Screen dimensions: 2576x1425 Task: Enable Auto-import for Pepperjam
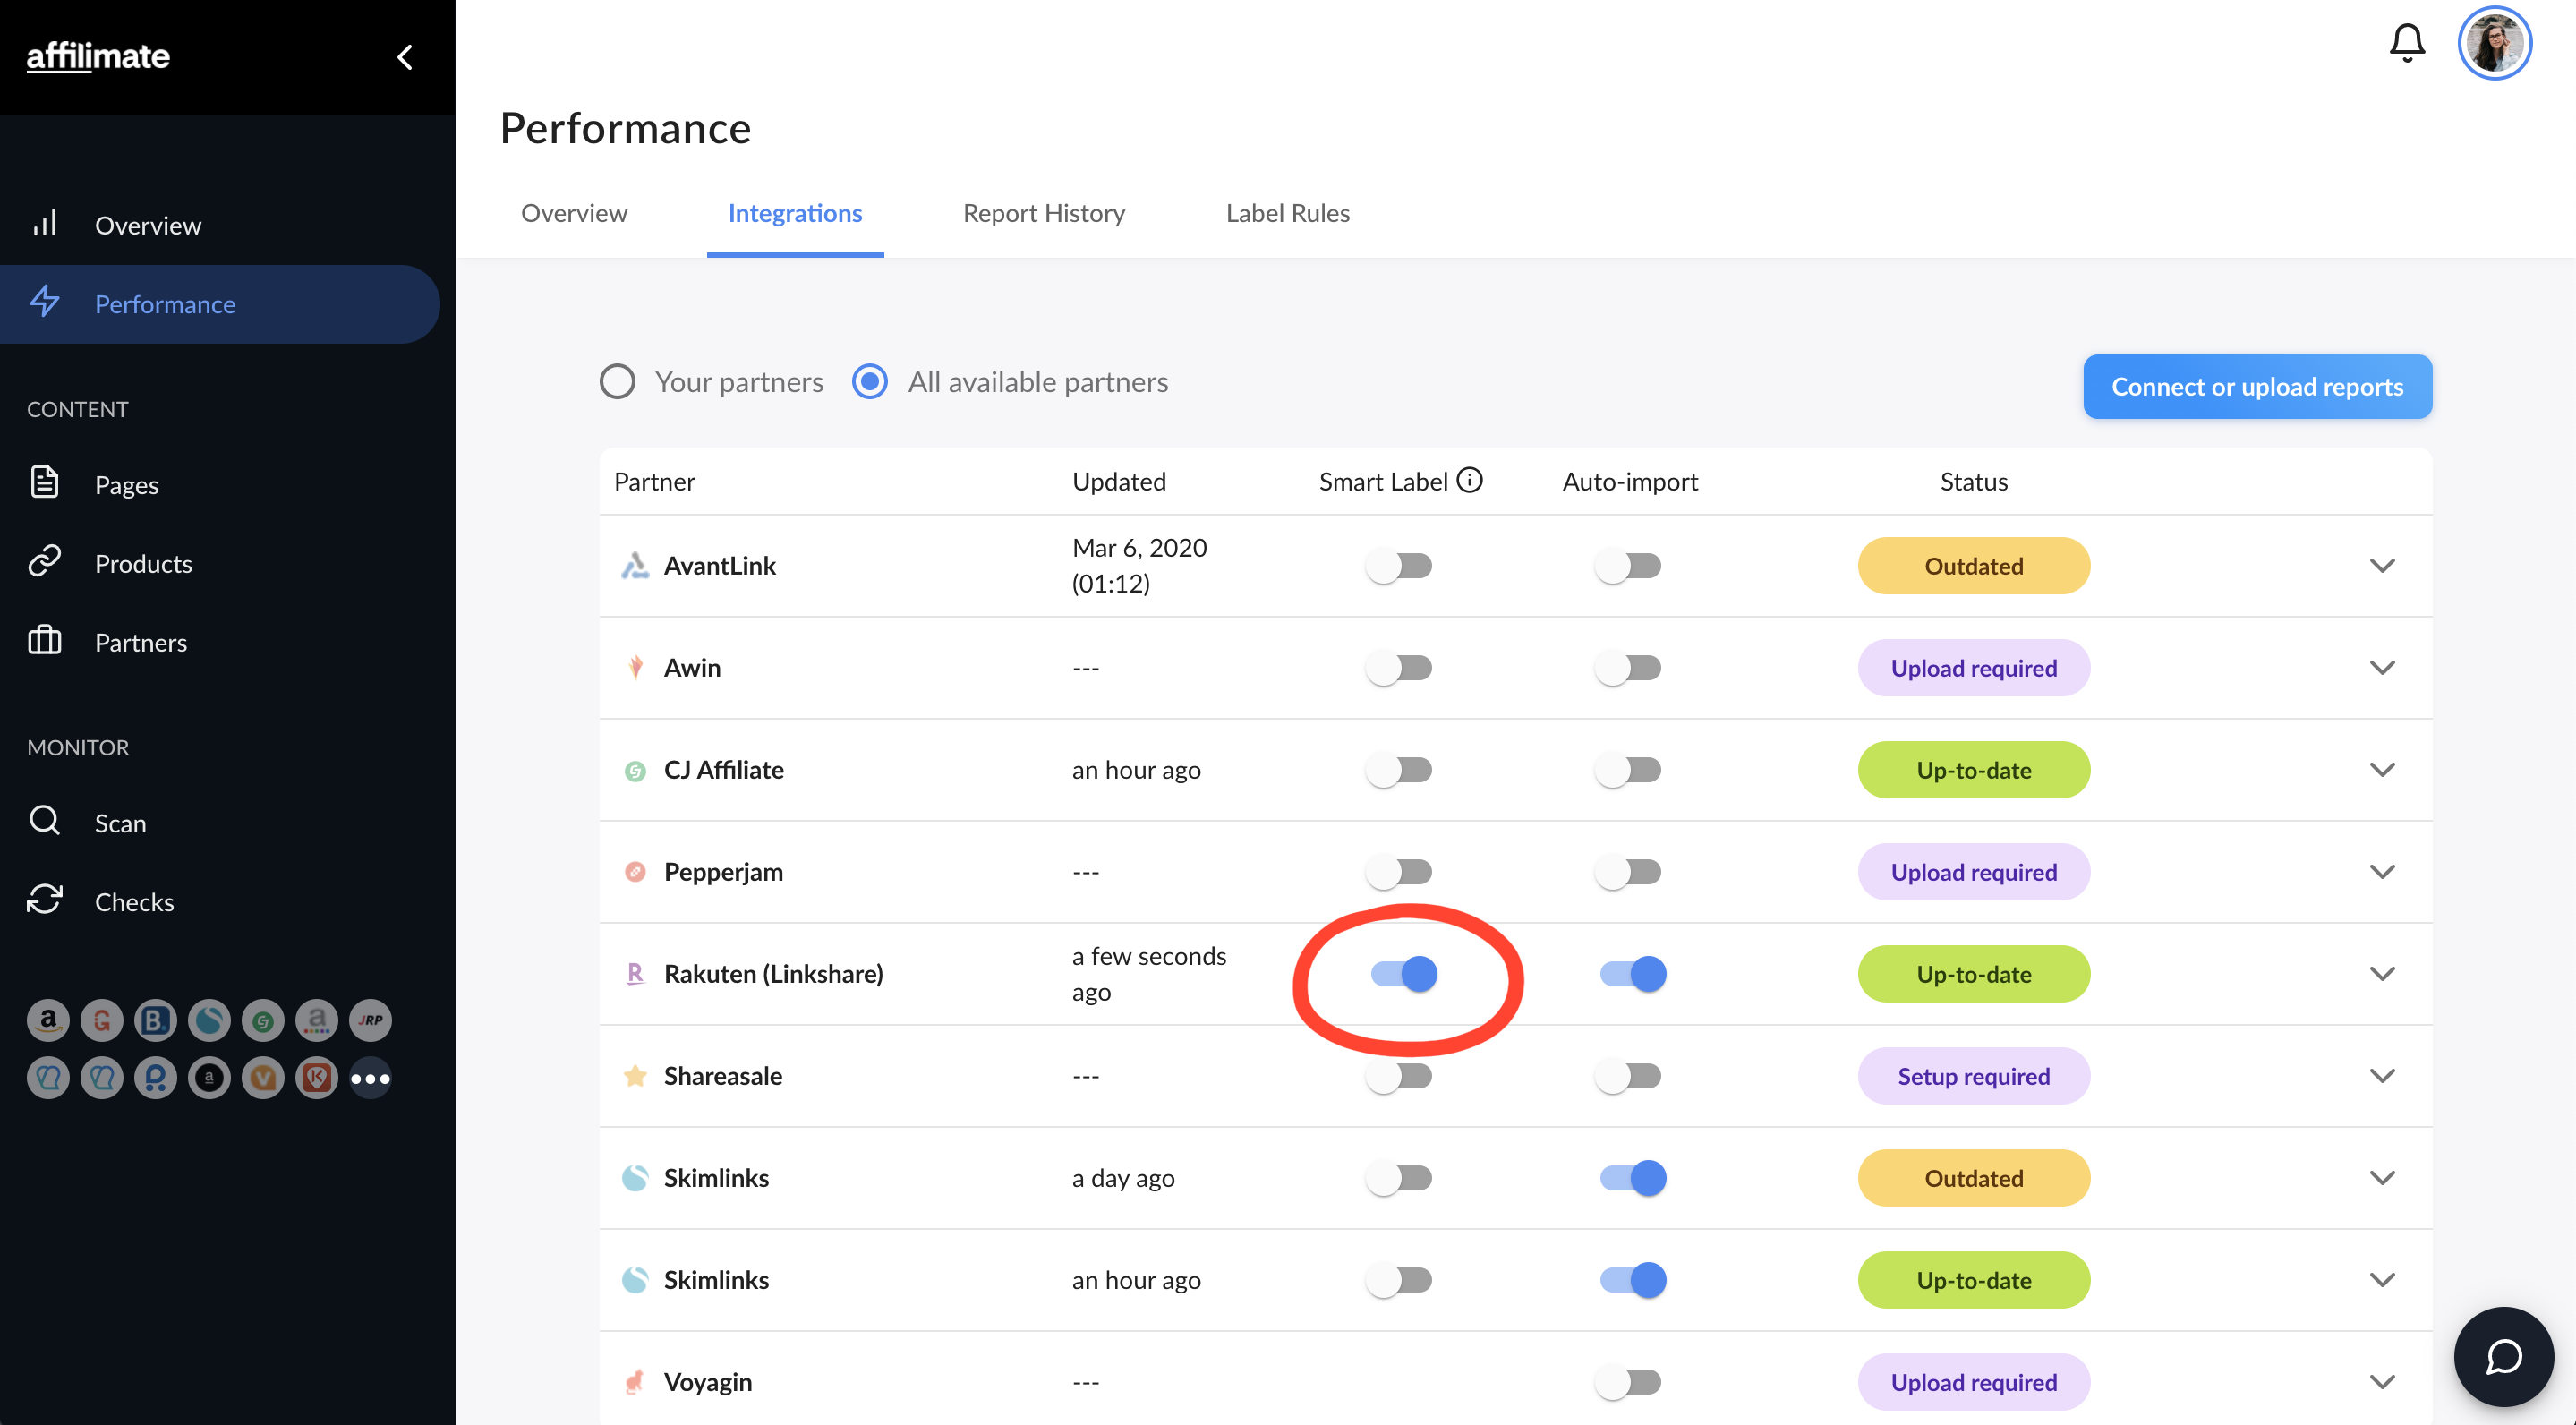[x=1628, y=872]
